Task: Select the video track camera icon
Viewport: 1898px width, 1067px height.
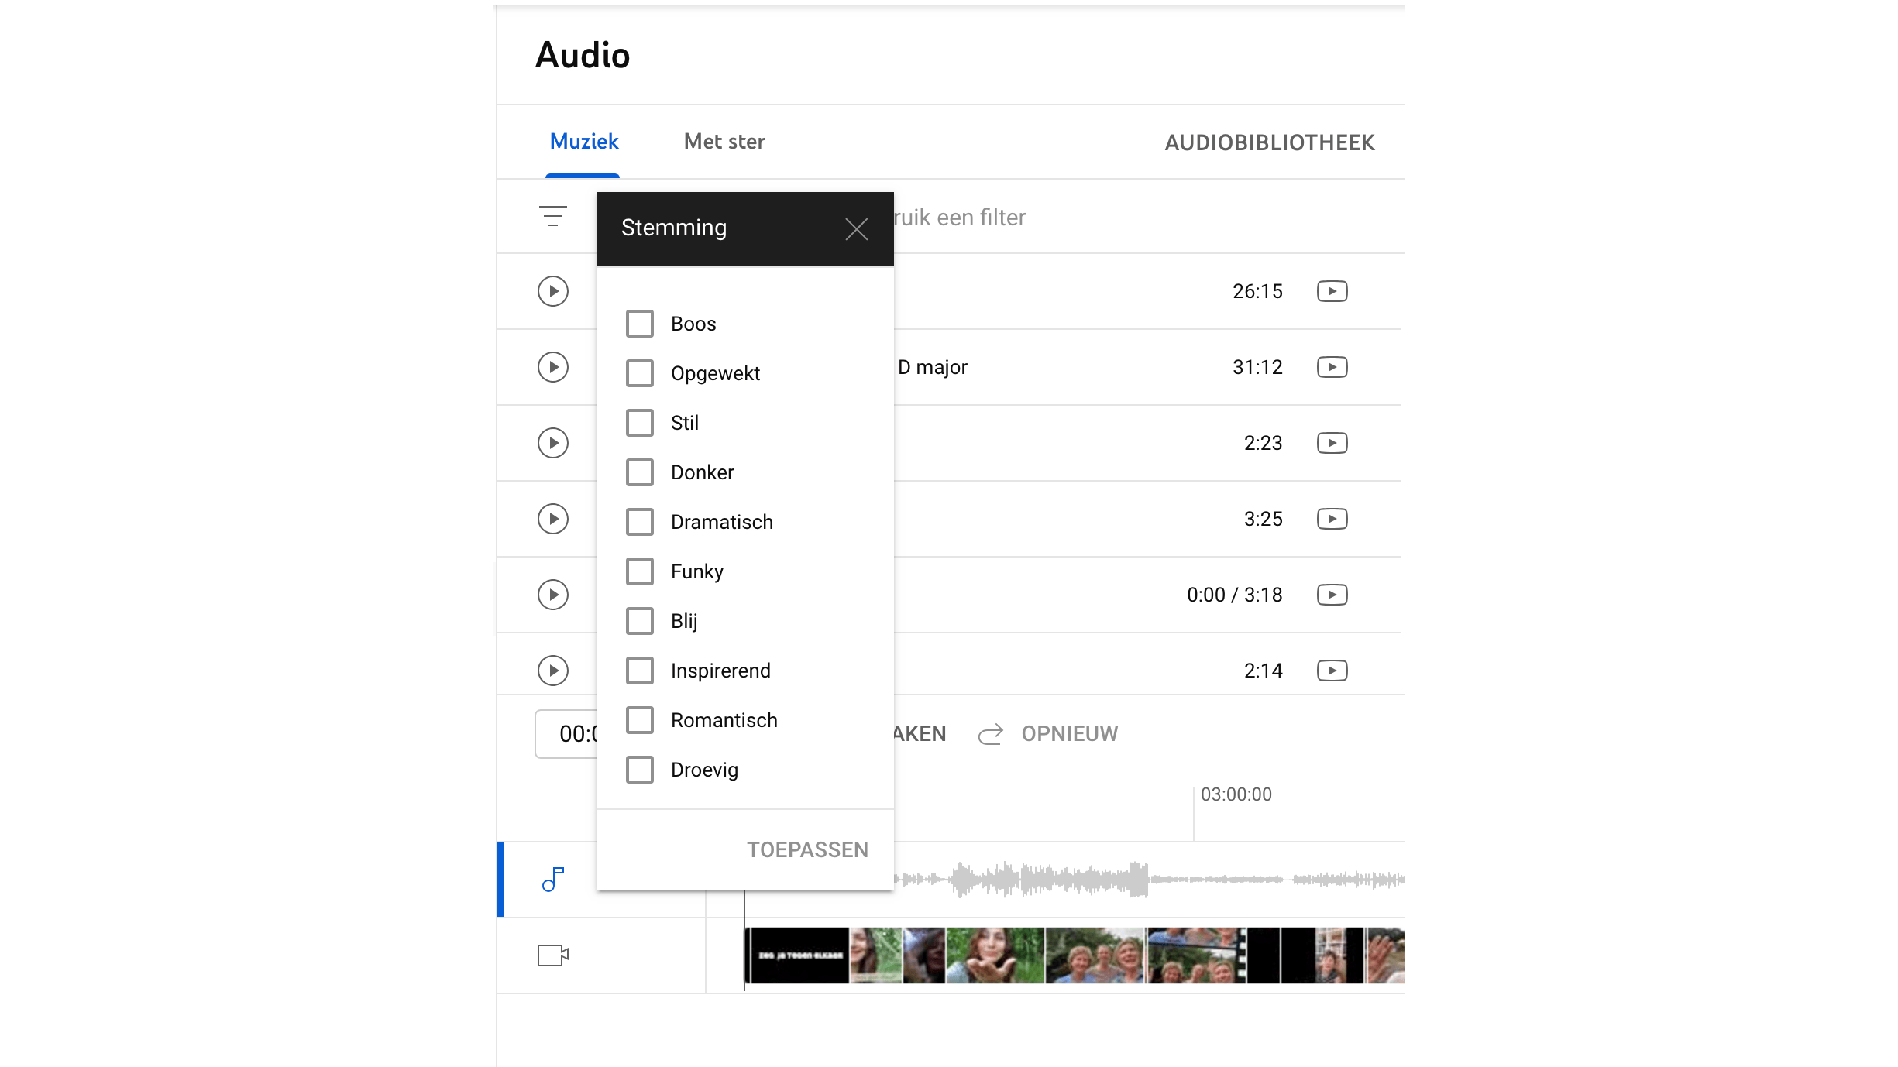Action: click(552, 955)
